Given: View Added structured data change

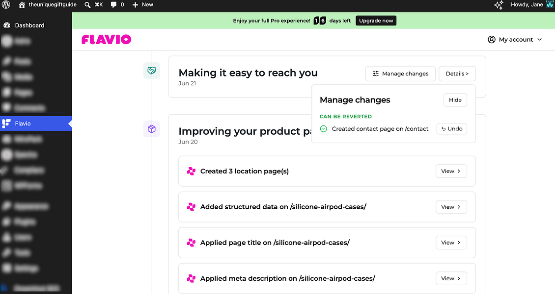Looking at the screenshot, I should coord(451,207).
